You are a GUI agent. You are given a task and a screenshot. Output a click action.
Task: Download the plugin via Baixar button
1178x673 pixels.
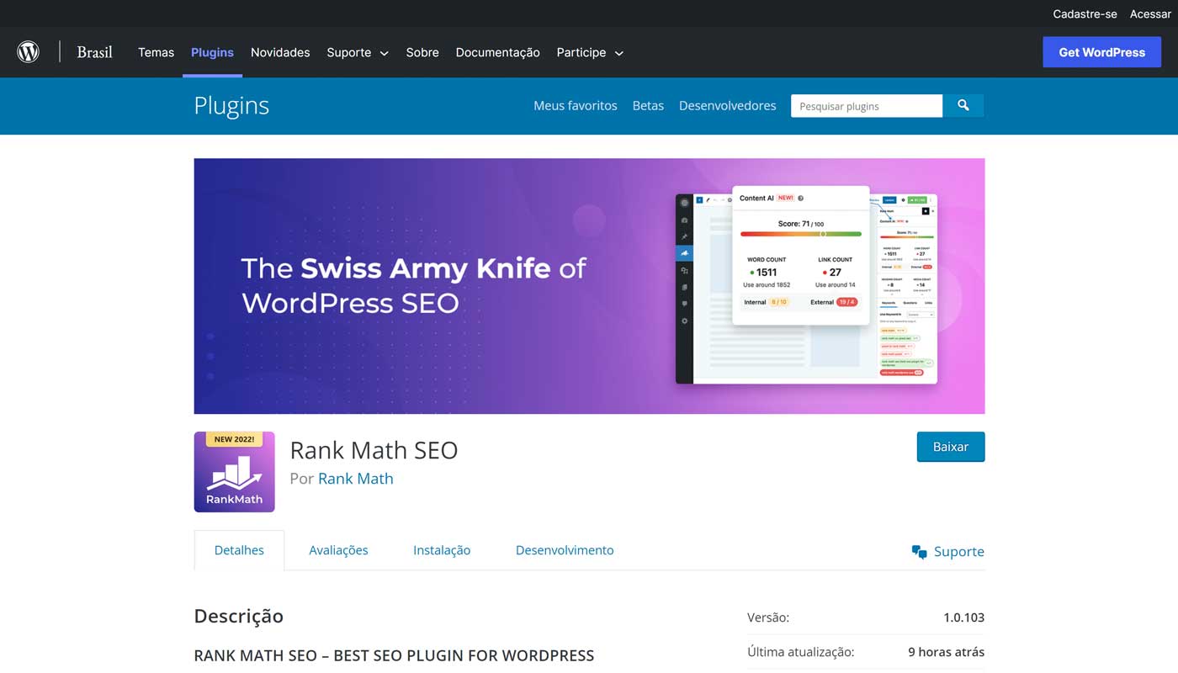[951, 447]
